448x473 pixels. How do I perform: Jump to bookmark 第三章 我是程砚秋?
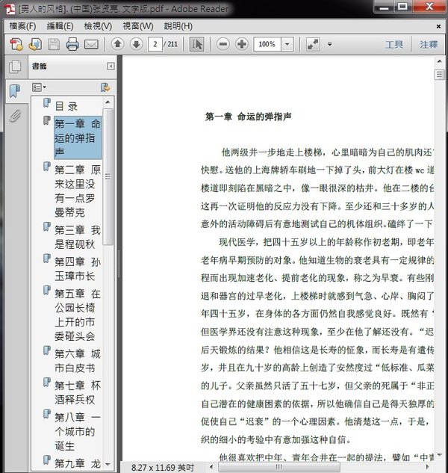[78, 237]
